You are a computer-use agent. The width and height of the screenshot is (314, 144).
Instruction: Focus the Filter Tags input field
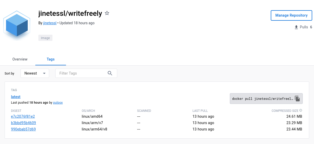[82, 73]
